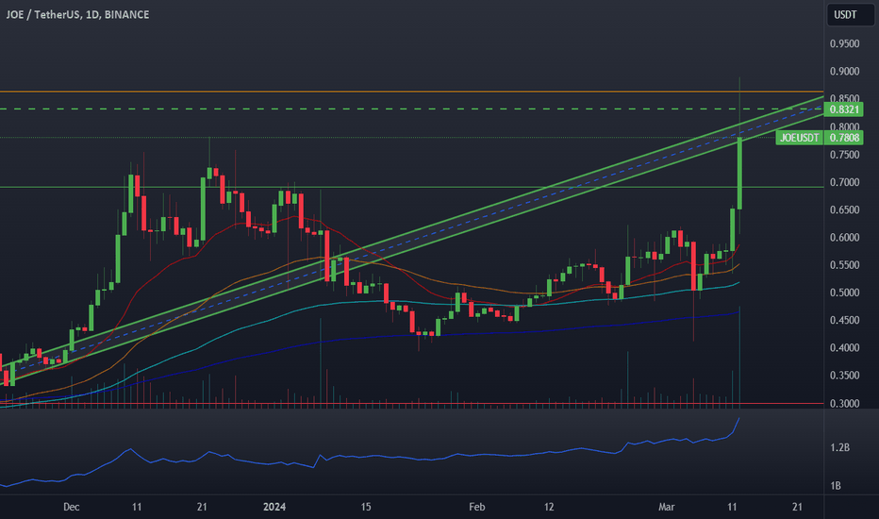Click the Mar date label on time axis
Image resolution: width=879 pixels, height=519 pixels.
pyautogui.click(x=666, y=508)
